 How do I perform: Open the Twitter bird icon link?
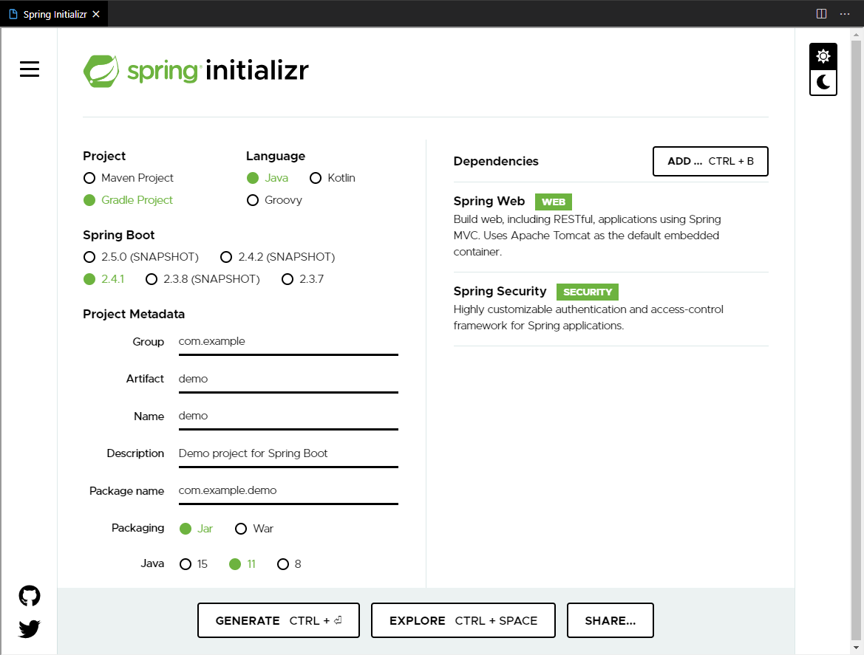(30, 628)
